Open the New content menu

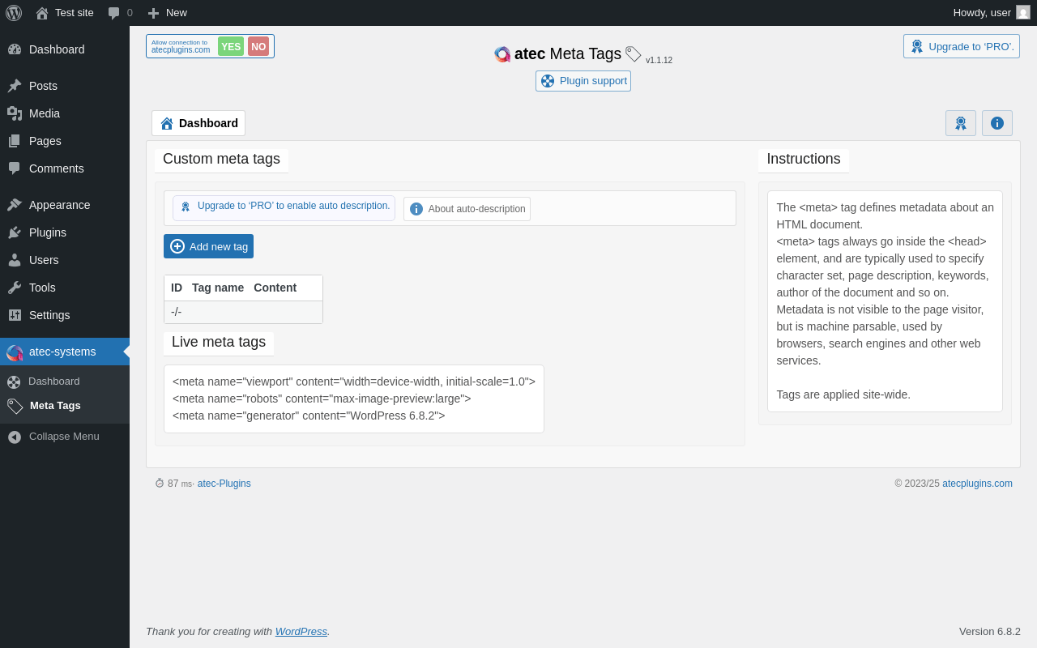(x=168, y=13)
